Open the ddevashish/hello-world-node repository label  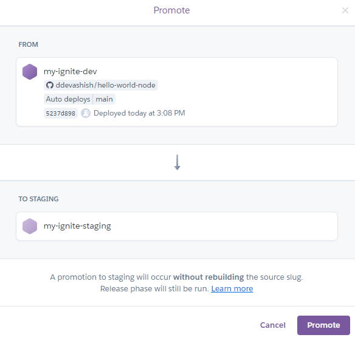[x=101, y=85]
